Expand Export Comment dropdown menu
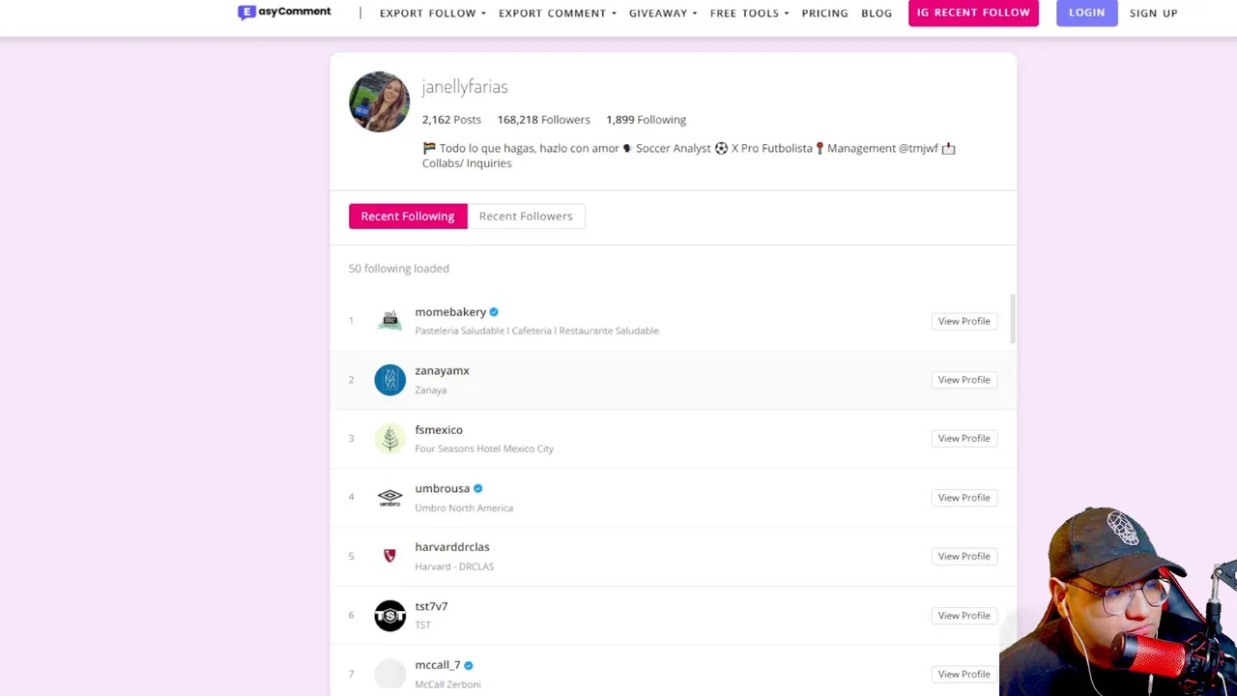Image resolution: width=1237 pixels, height=696 pixels. [557, 14]
